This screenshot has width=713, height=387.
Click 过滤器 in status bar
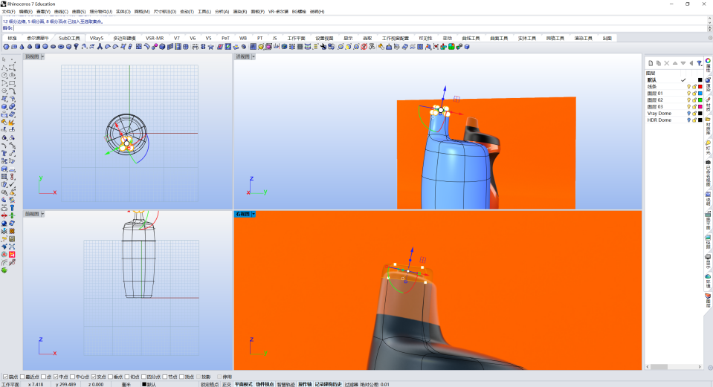351,384
